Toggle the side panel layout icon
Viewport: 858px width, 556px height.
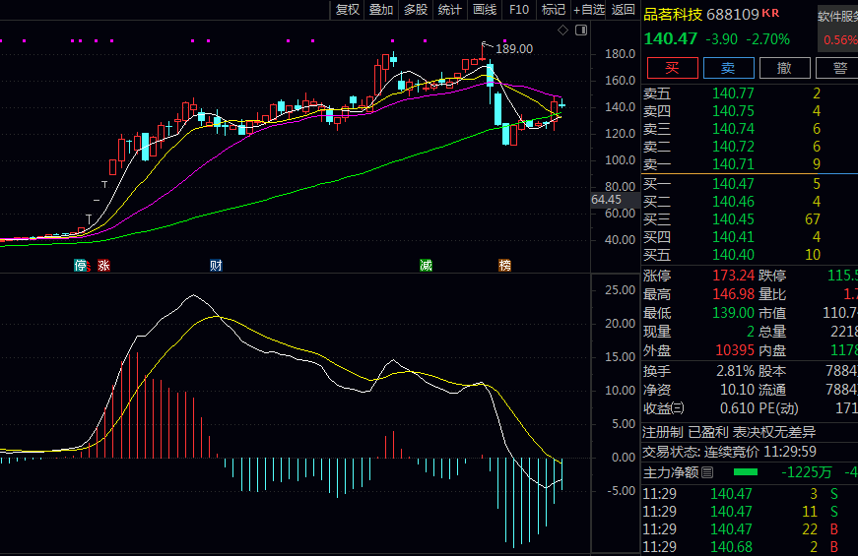pyautogui.click(x=581, y=31)
